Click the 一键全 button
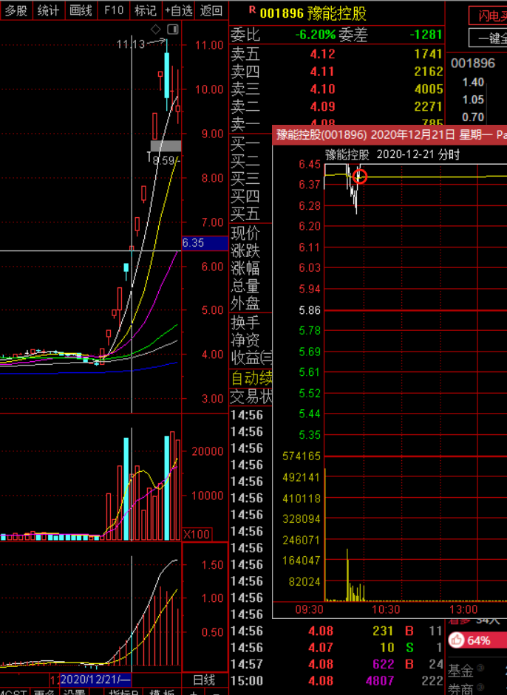The image size is (507, 695). (489, 38)
